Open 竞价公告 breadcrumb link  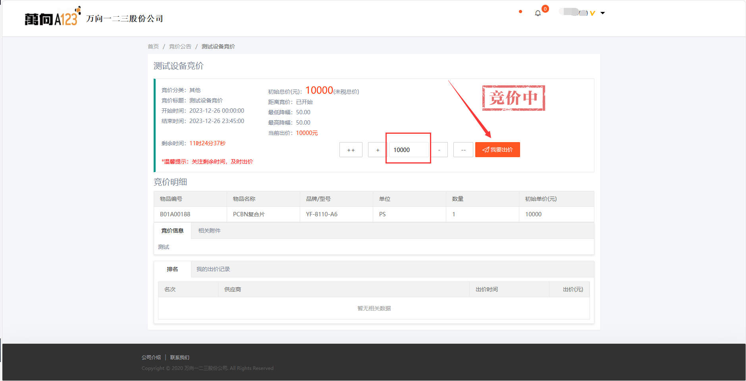180,46
